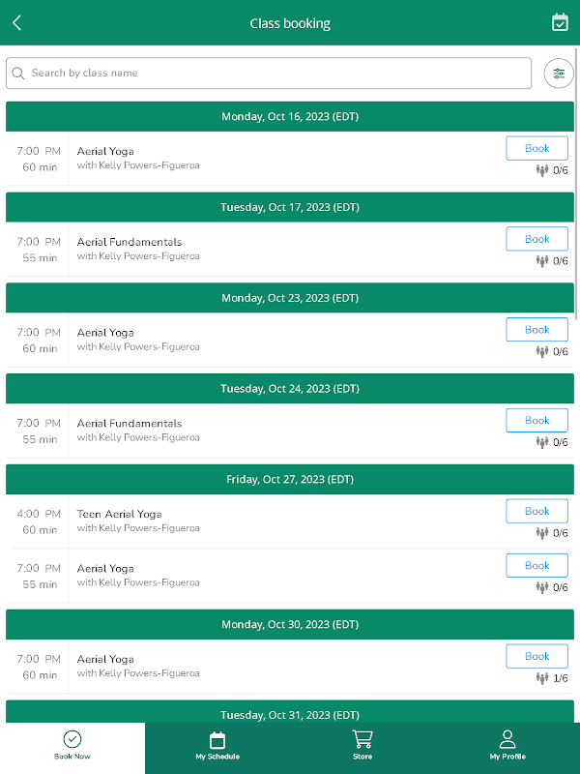Book Aerial Yoga on Monday Oct 30
Image resolution: width=580 pixels, height=774 pixels.
(536, 656)
